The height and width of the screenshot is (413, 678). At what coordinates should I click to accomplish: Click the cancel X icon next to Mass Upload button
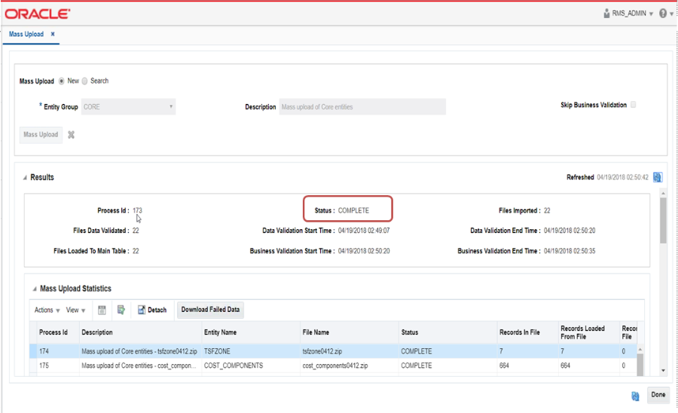coord(72,135)
